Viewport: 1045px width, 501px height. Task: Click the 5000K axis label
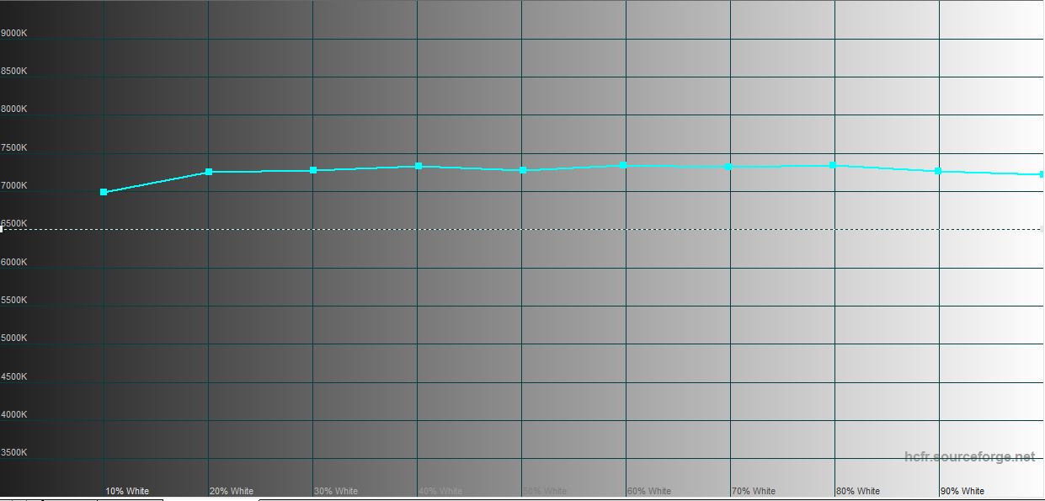pyautogui.click(x=14, y=338)
